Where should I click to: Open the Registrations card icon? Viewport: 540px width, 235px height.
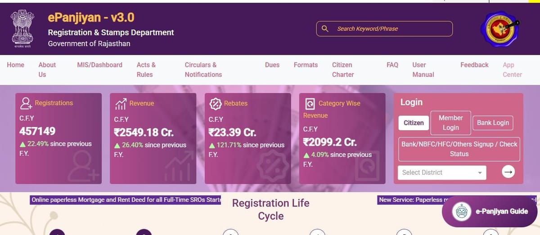(27, 103)
